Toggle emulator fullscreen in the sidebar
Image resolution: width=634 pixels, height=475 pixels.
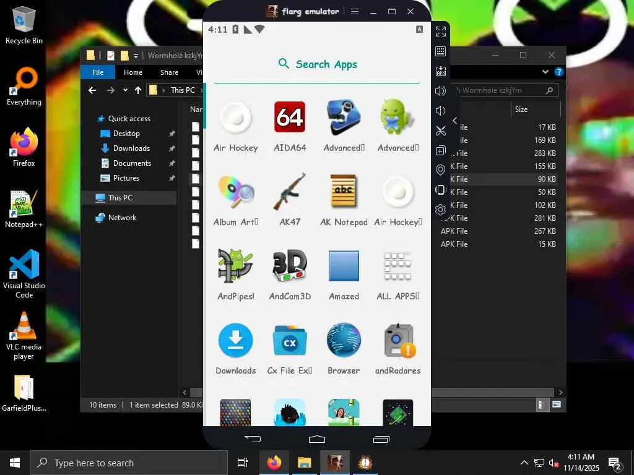(x=441, y=32)
